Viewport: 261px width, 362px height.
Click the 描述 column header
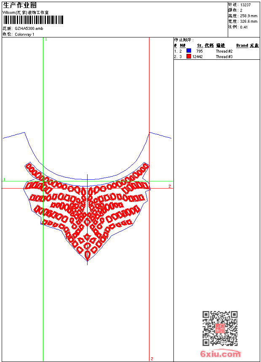221,45
